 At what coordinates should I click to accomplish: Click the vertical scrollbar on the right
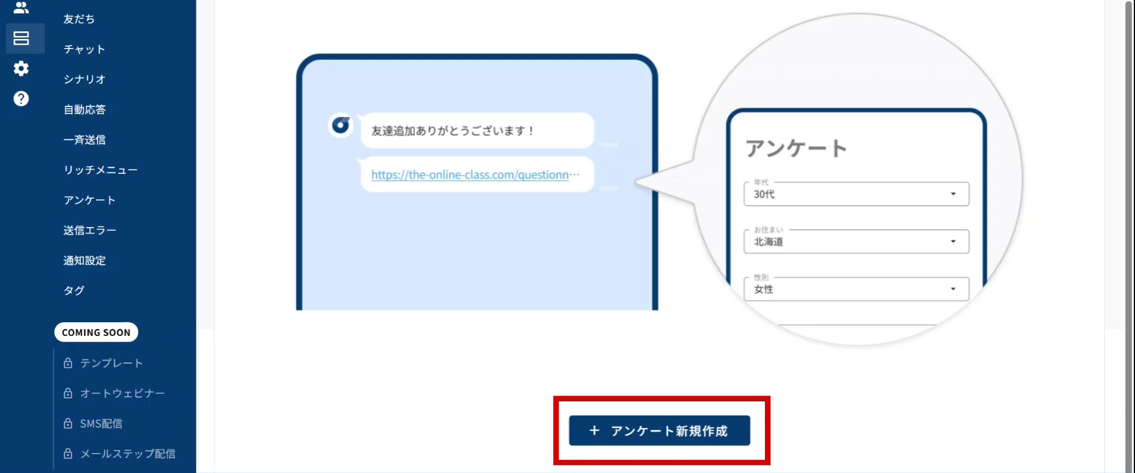point(1128,237)
